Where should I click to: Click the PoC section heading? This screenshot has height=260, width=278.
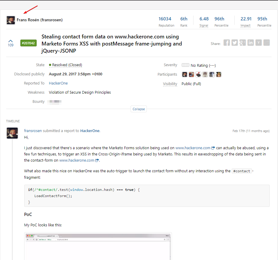coord(28,214)
